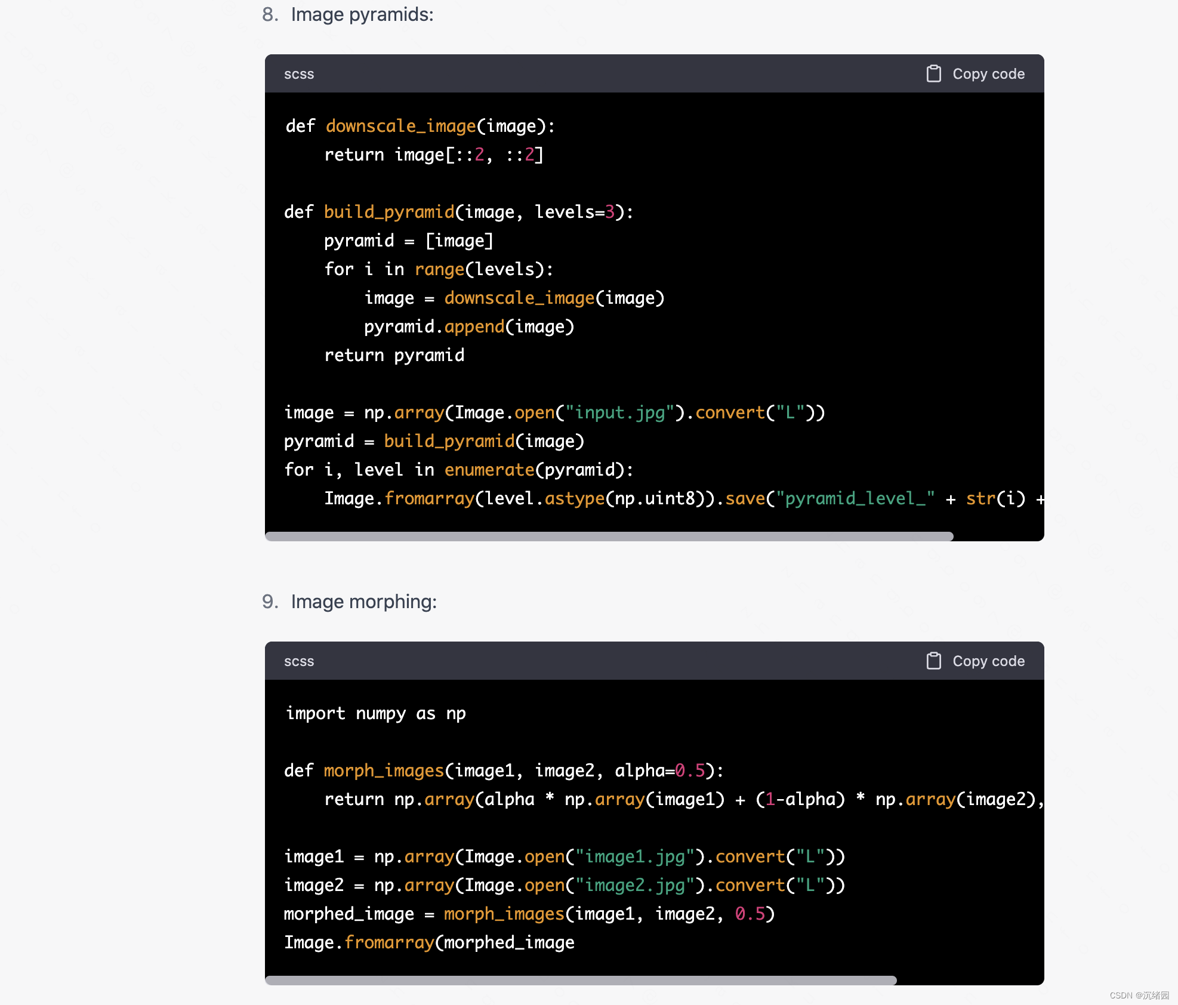Click the line "def downscale_image(image):"

(420, 126)
